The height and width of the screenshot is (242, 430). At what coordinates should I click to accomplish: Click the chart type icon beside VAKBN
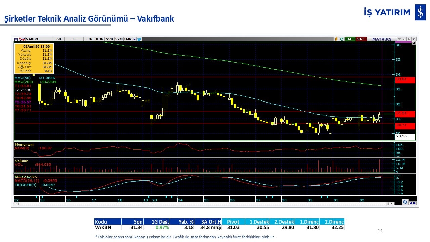[x=22, y=39]
